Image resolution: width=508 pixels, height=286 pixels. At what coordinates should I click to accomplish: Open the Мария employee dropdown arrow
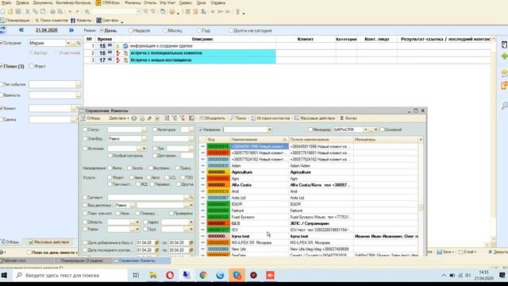pos(68,43)
